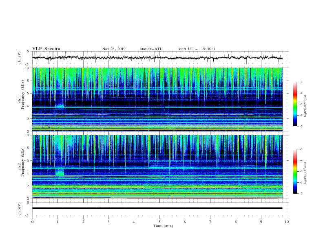Click the "-3" tick on the ch.1 colorbar

point(301,82)
